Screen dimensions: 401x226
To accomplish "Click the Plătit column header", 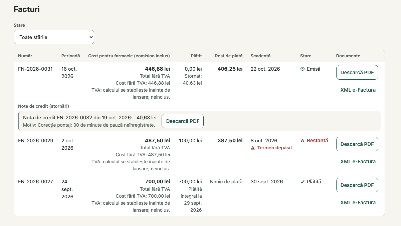I will tap(196, 56).
